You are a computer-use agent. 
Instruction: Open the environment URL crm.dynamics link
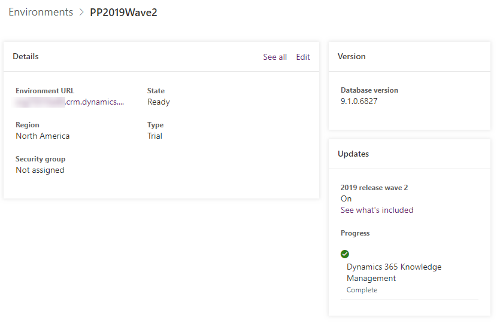click(x=70, y=102)
